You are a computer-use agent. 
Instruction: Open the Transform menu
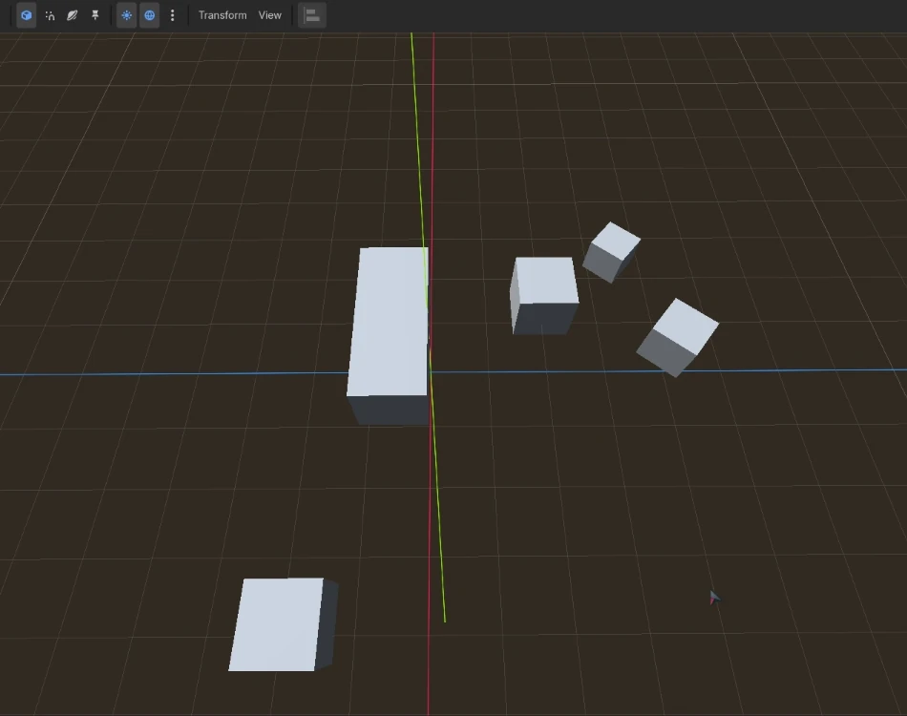coord(222,15)
